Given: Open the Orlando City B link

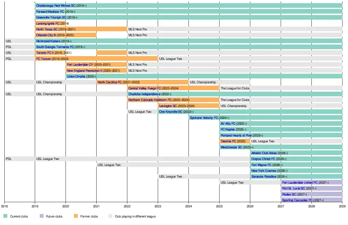Looking at the screenshot, I should coord(46,35).
